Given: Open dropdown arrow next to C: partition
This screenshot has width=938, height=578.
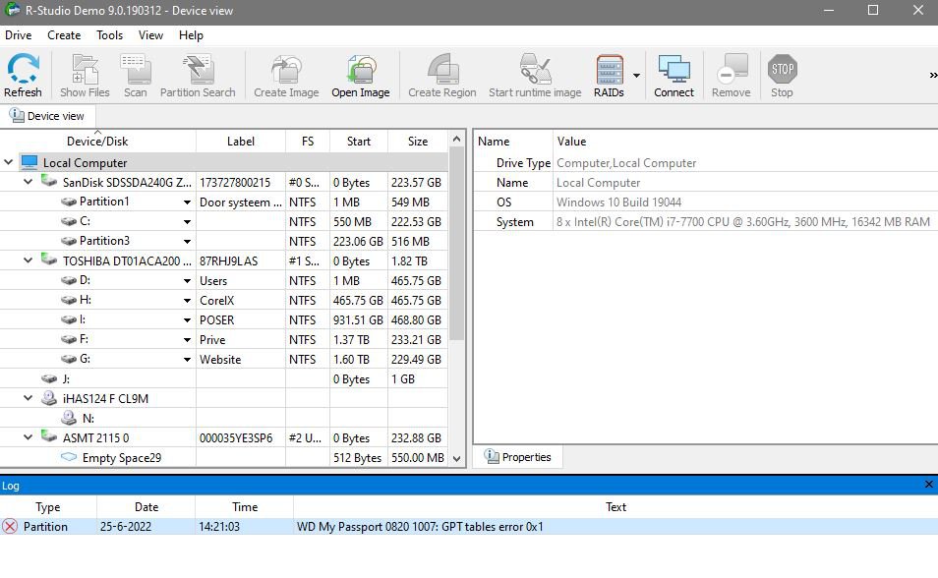Looking at the screenshot, I should pos(187,222).
